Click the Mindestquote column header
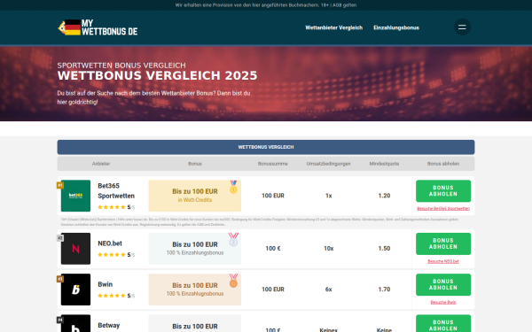 (x=384, y=164)
